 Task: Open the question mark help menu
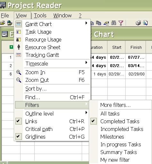80,16
